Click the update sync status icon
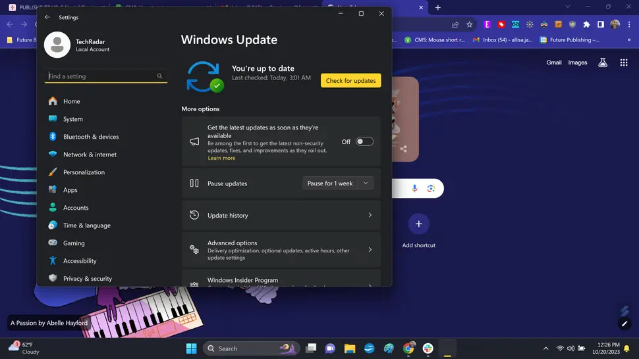The image size is (639, 359). (205, 76)
